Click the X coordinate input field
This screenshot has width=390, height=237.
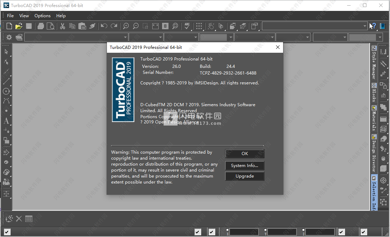tap(244, 232)
